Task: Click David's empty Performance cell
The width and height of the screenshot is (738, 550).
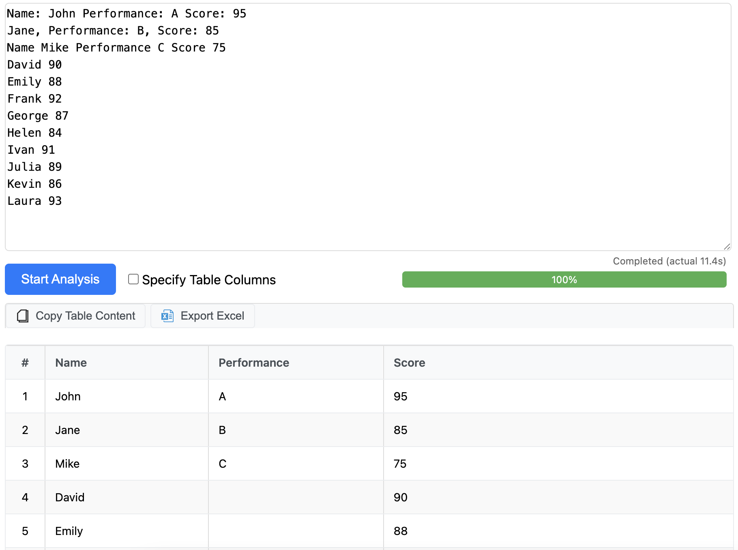Action: [295, 497]
